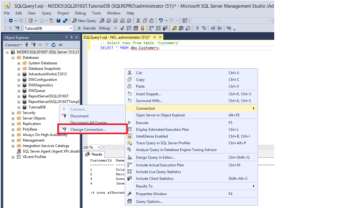Click the New Query toolbar button
353x208 pixels.
84,21
